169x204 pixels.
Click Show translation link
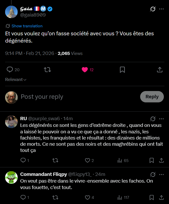27,26
